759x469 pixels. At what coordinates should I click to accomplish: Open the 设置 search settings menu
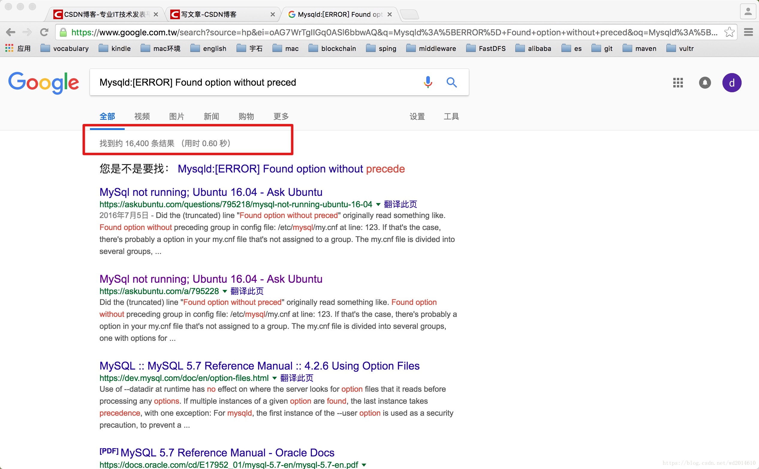pos(417,117)
